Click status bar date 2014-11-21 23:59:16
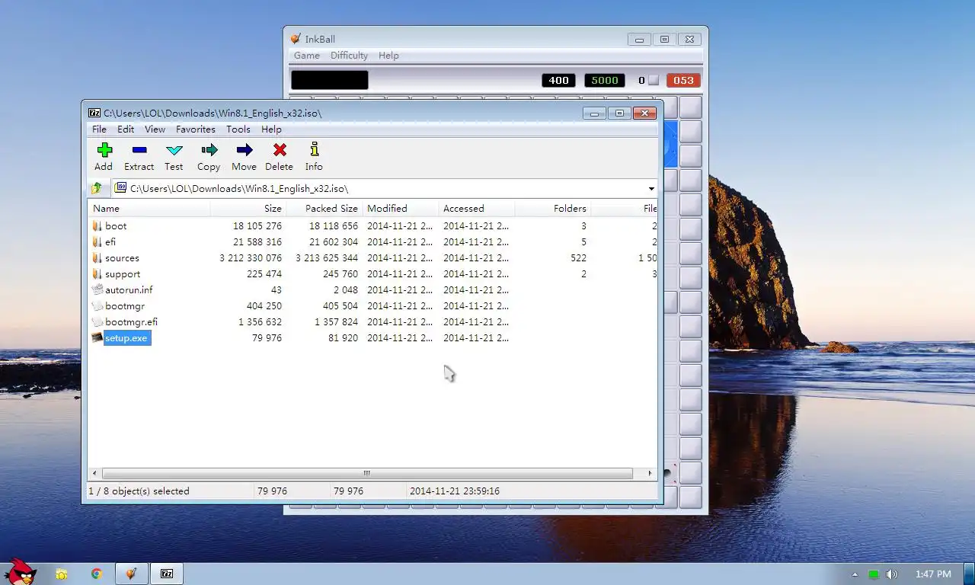The height and width of the screenshot is (585, 975). pyautogui.click(x=455, y=491)
